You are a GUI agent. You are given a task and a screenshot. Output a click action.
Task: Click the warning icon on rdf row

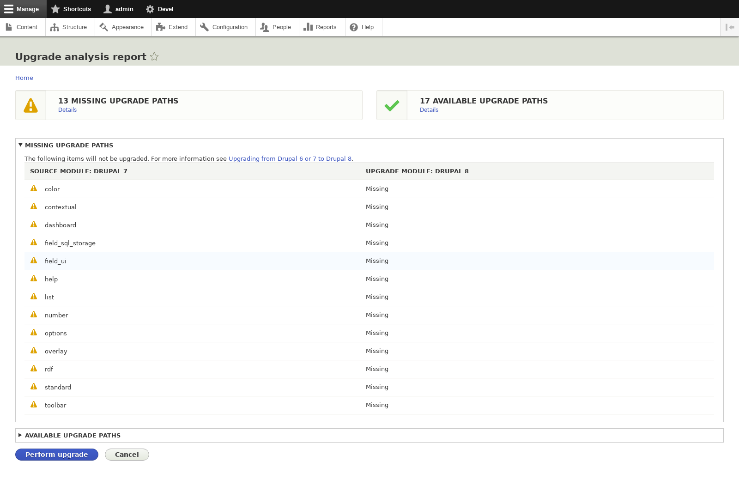tap(34, 369)
